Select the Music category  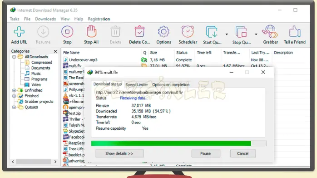coord(36,74)
